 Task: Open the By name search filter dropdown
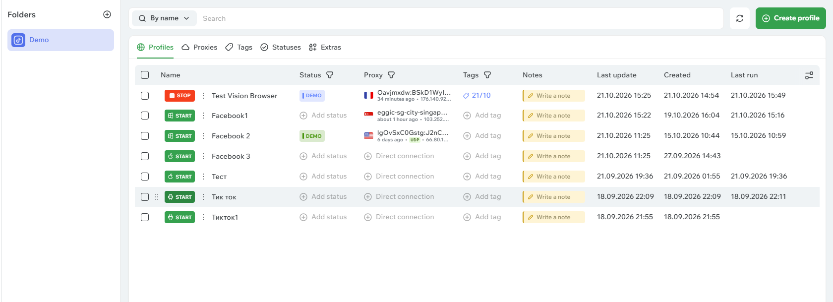click(x=164, y=18)
